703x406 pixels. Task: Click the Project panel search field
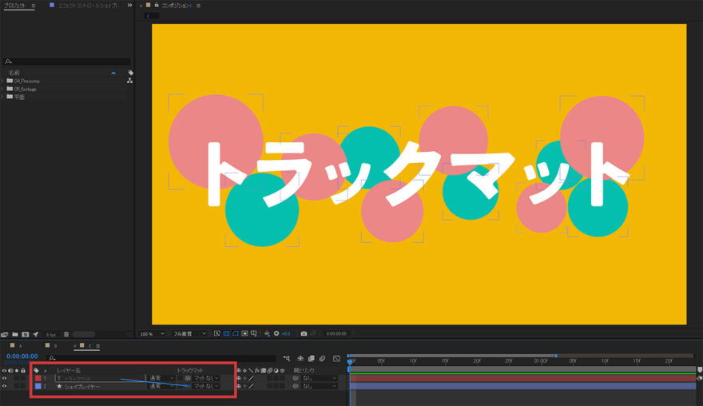coord(66,62)
